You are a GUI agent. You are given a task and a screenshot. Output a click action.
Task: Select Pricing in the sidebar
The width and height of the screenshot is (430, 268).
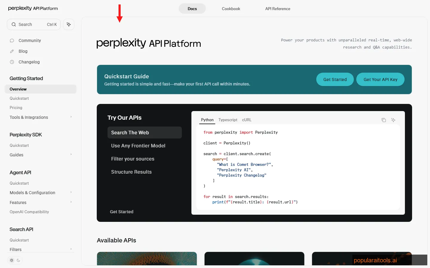coord(16,107)
